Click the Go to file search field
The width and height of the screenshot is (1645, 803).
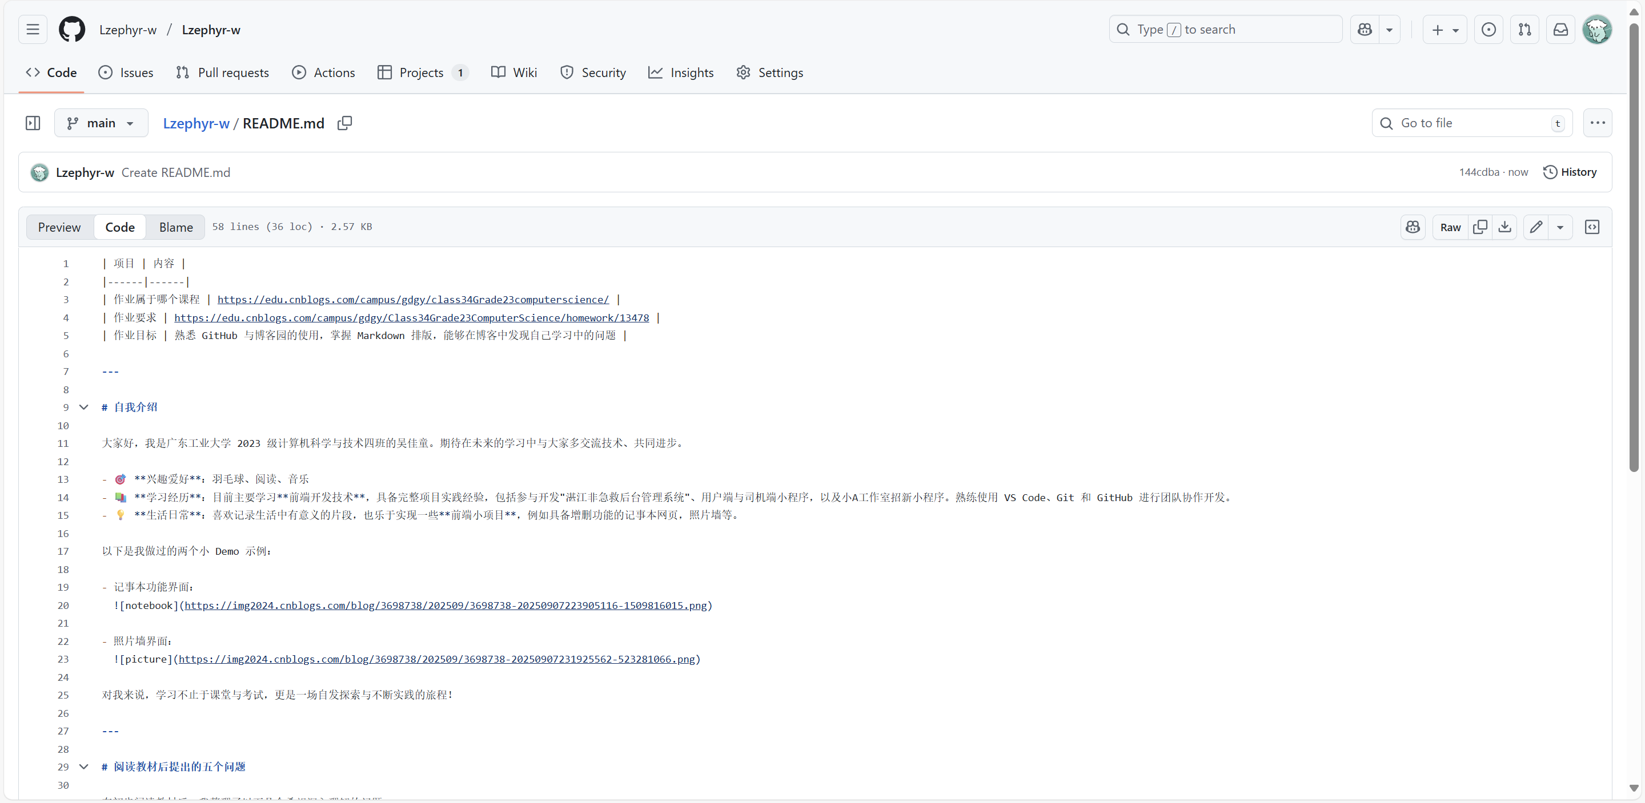[x=1471, y=123]
